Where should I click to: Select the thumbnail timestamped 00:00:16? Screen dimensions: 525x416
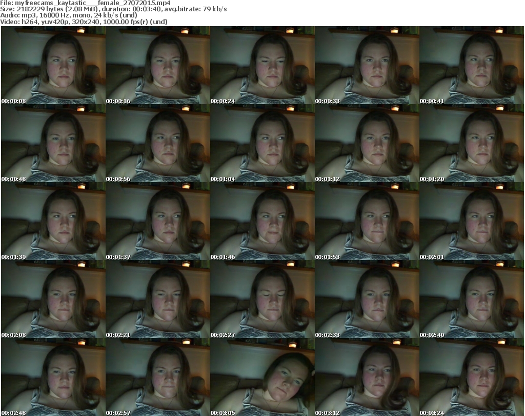pos(158,65)
